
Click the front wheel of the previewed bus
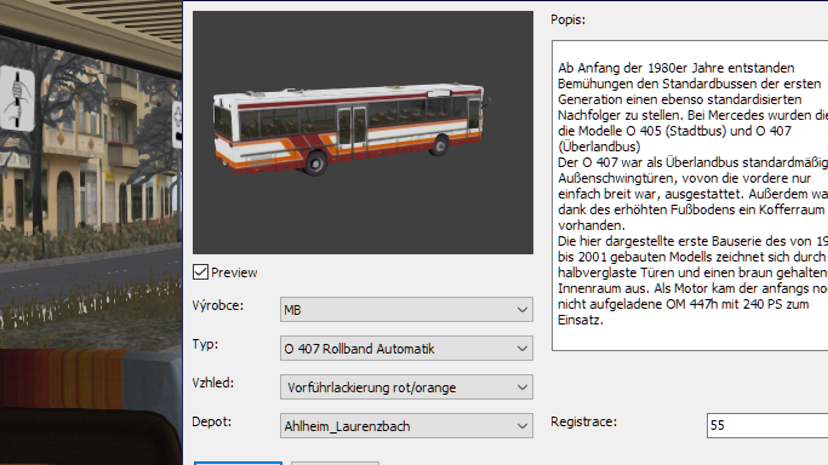439,145
